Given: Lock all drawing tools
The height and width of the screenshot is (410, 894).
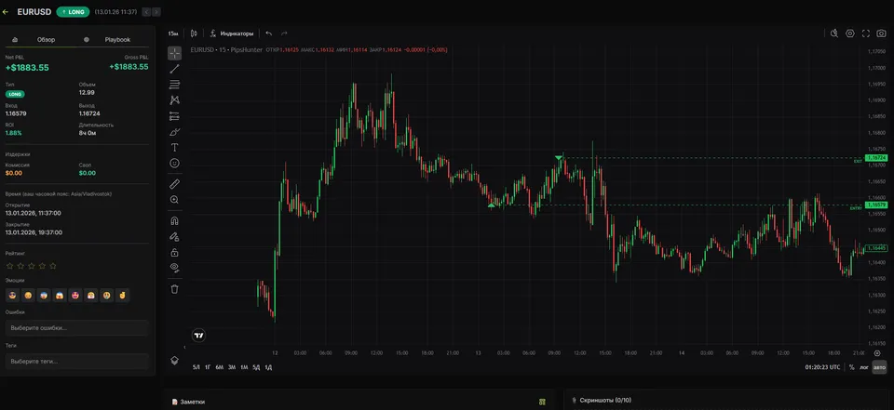Looking at the screenshot, I should click(x=174, y=252).
